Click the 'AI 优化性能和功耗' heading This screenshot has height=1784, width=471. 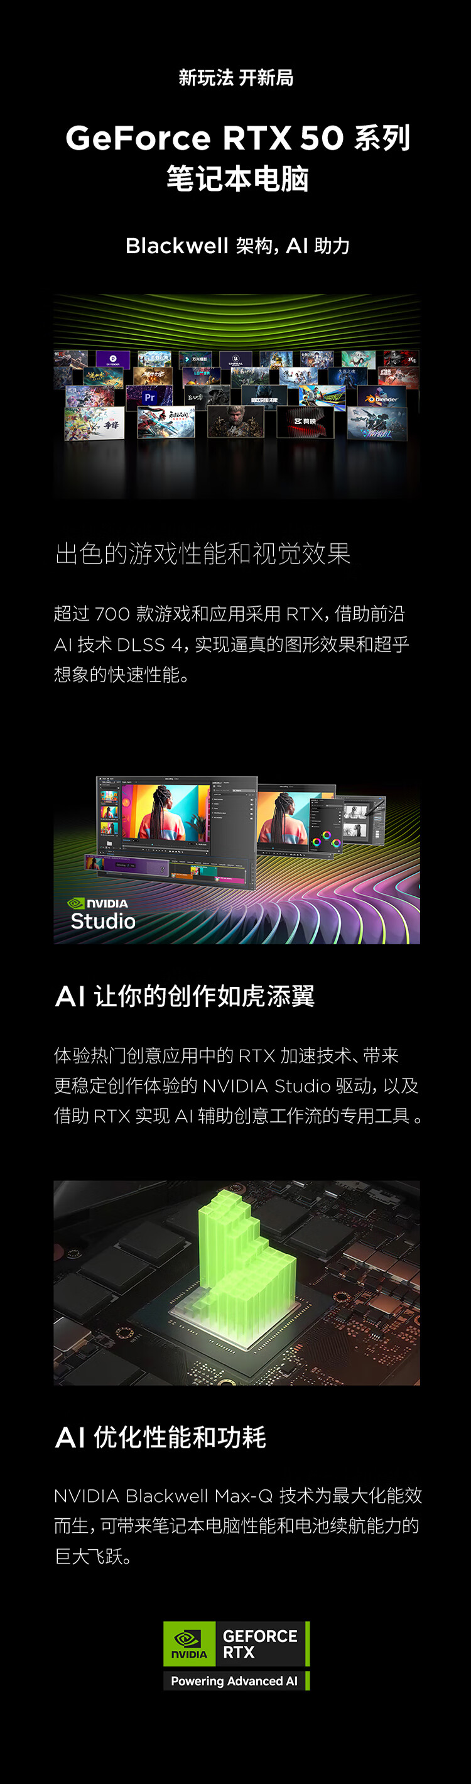160,1437
